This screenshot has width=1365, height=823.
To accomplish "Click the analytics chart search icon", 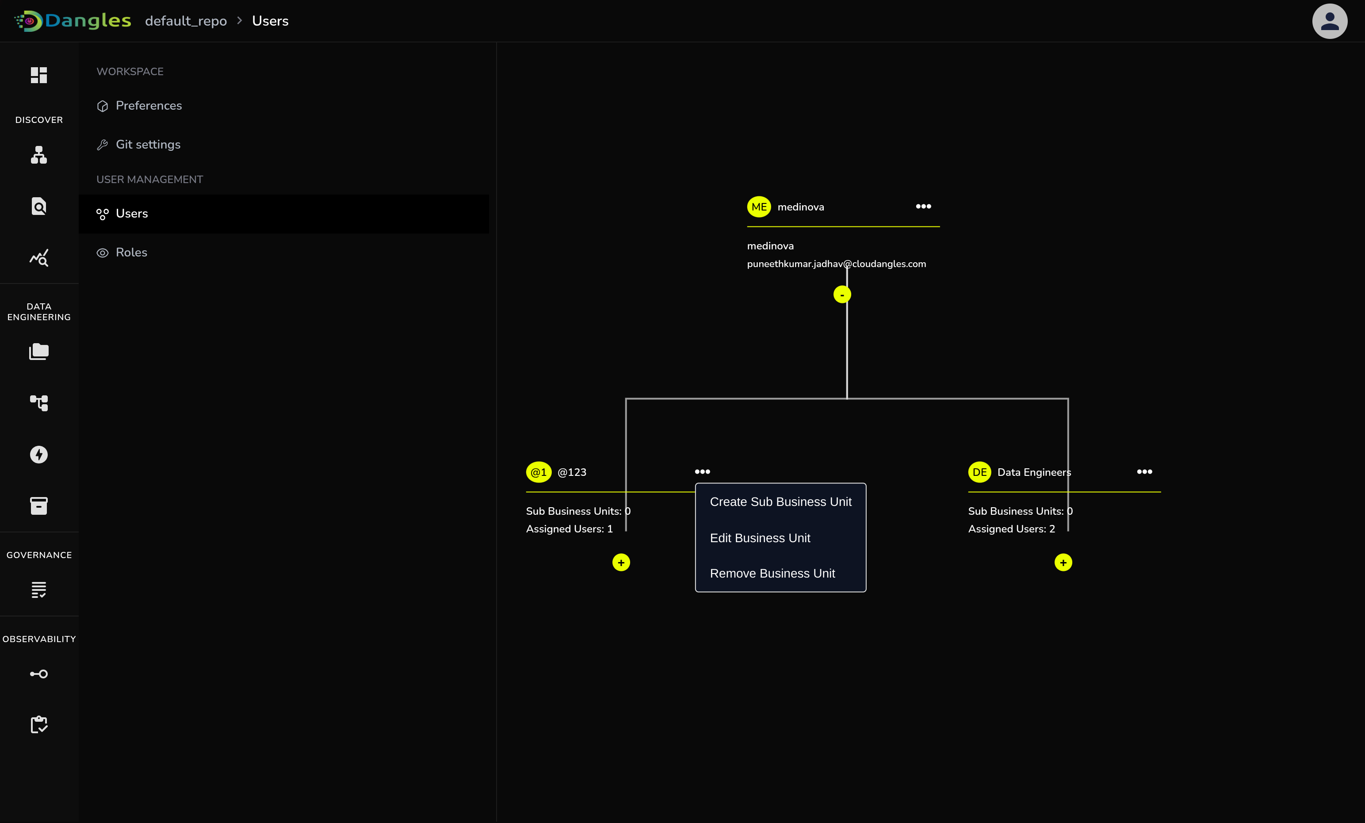I will pyautogui.click(x=39, y=258).
